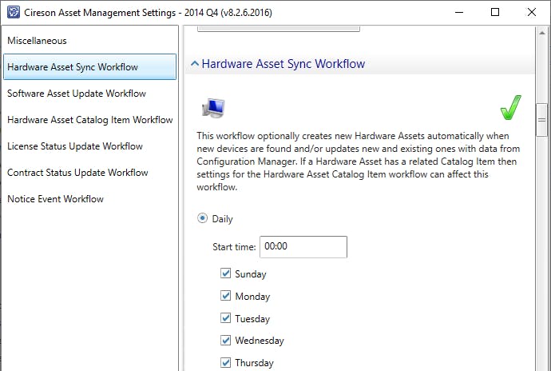This screenshot has width=551, height=371.
Task: Go to Hardware Asset Catalog Item Workflow
Action: coord(89,120)
